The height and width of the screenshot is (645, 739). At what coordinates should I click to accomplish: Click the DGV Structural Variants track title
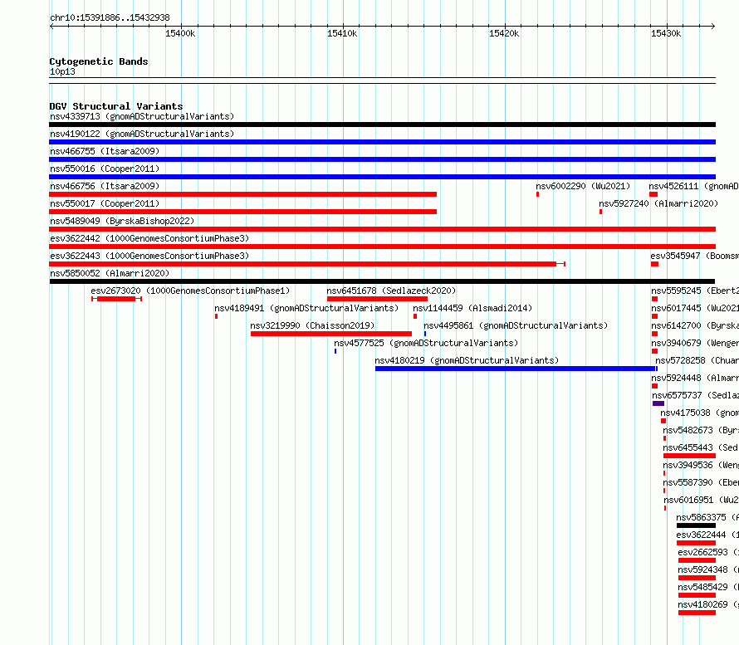(x=116, y=106)
